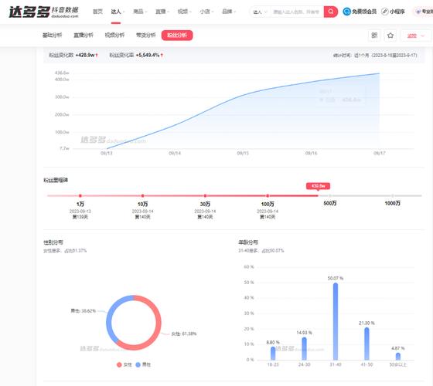Click the red search magnifier button
This screenshot has width=433, height=386.
(x=331, y=12)
